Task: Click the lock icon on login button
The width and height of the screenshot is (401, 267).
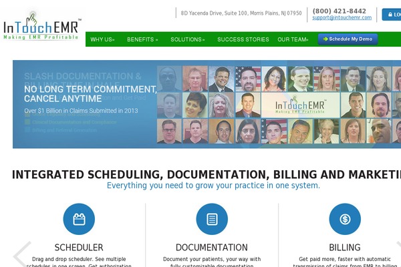Action: point(390,15)
